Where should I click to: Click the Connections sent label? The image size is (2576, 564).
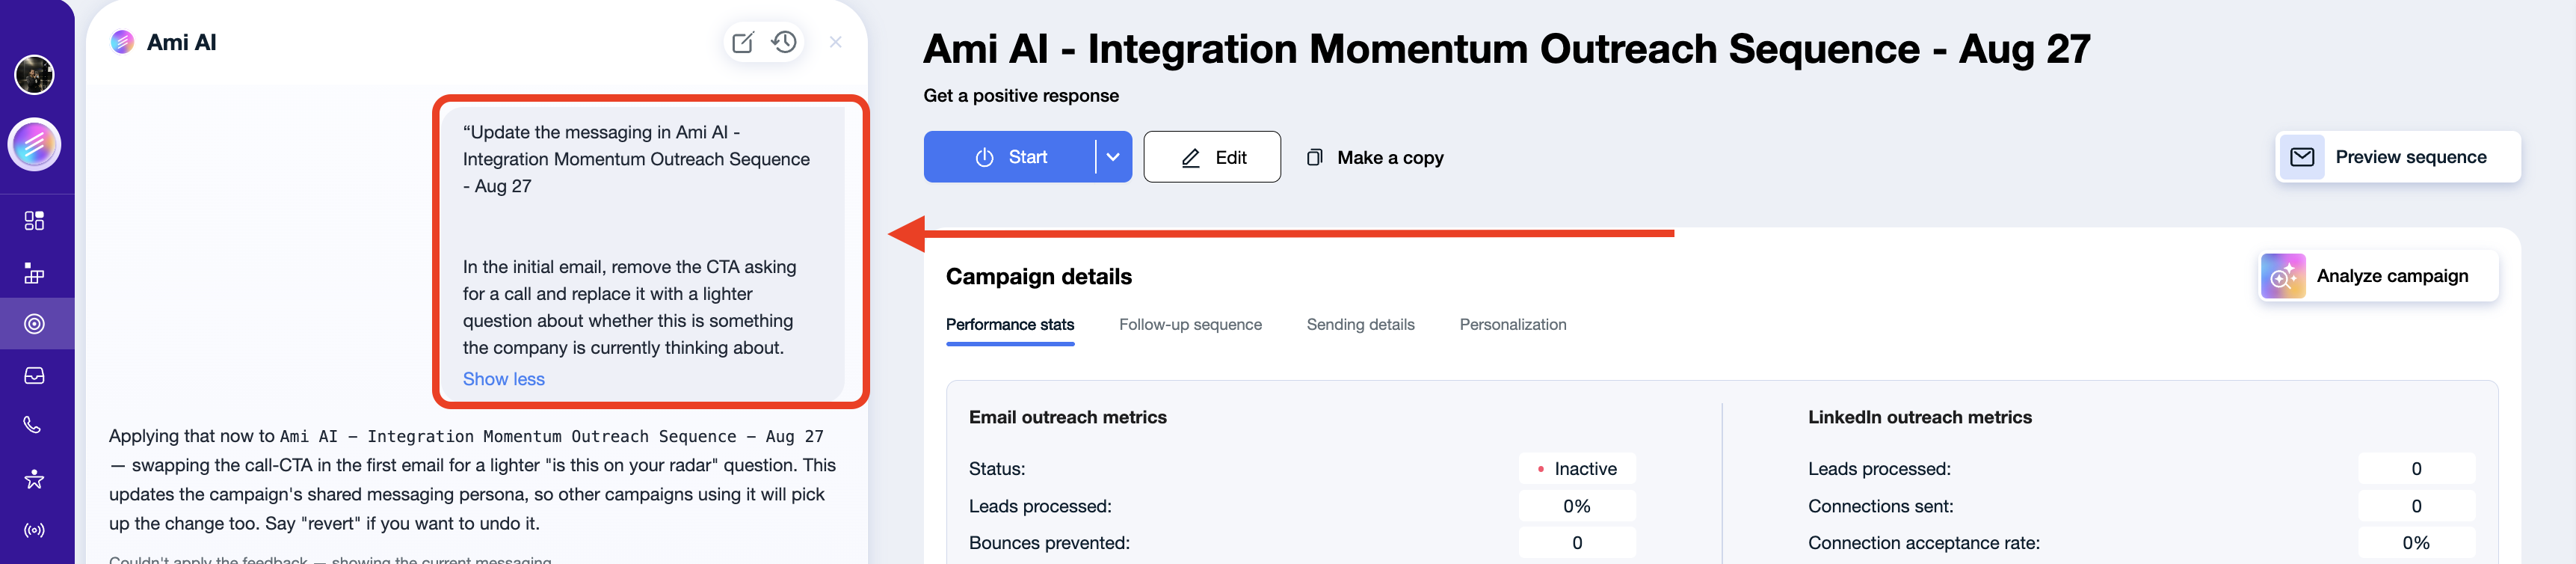[x=1881, y=506]
